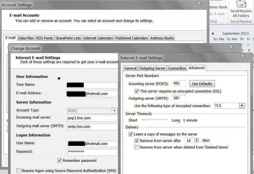Click the Use Defaults button
This screenshot has height=174, width=254.
click(x=202, y=84)
